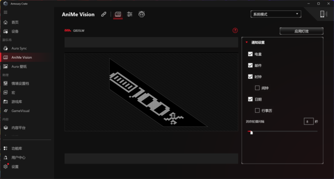
Task: Click the settings gear icon
Action: point(6,167)
